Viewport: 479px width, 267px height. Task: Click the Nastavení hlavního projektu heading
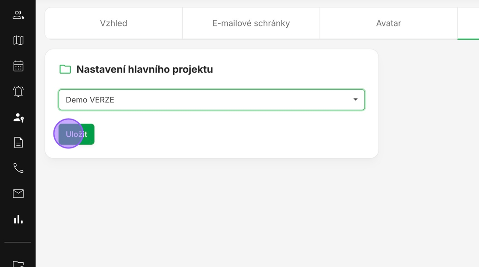(x=145, y=69)
